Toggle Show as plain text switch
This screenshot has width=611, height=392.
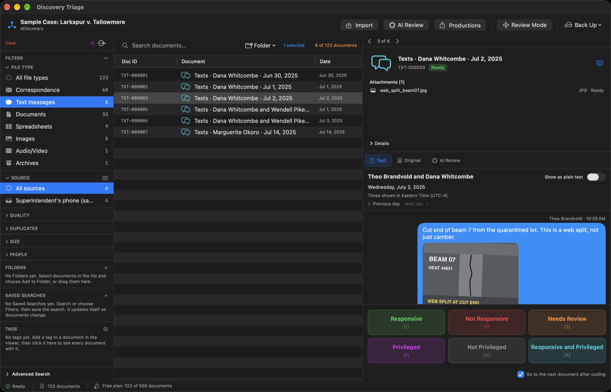[x=596, y=177]
